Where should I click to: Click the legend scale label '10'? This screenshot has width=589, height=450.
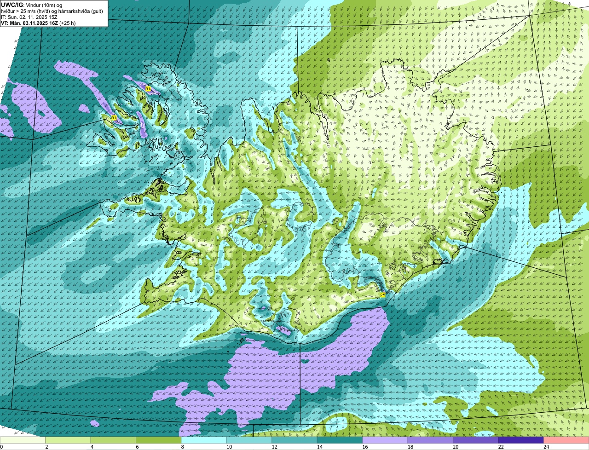229,447
